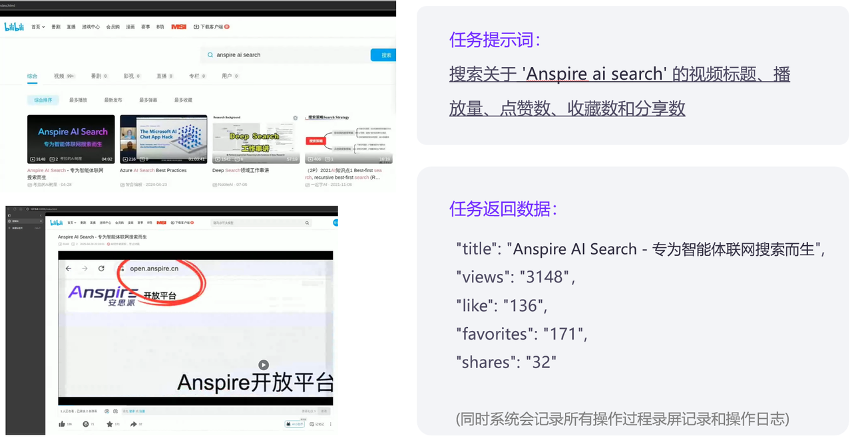
Task: Select 专栏 0 tab in search results
Action: [x=198, y=76]
